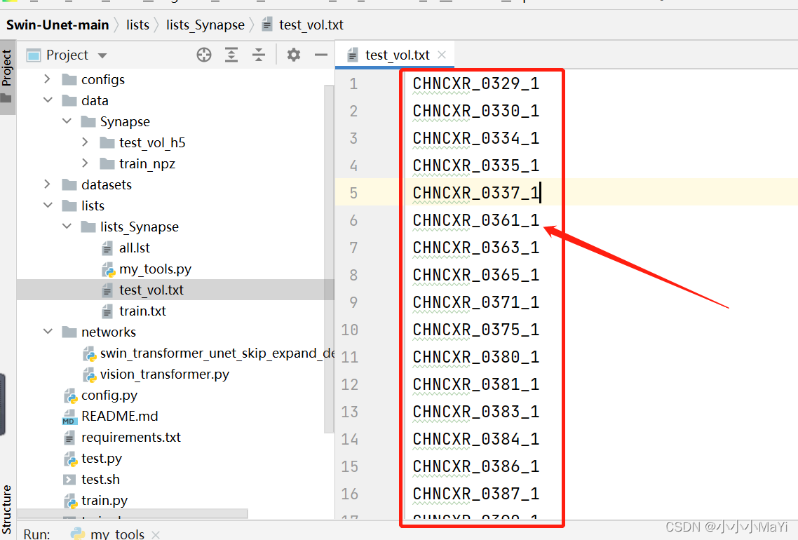The height and width of the screenshot is (540, 798).
Task: Collapse the lists folder
Action: click(48, 205)
